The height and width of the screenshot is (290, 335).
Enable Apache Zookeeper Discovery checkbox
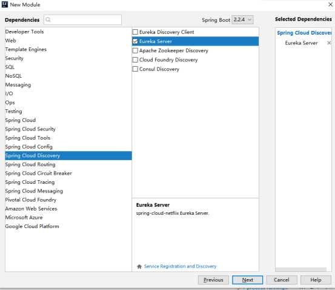point(135,50)
